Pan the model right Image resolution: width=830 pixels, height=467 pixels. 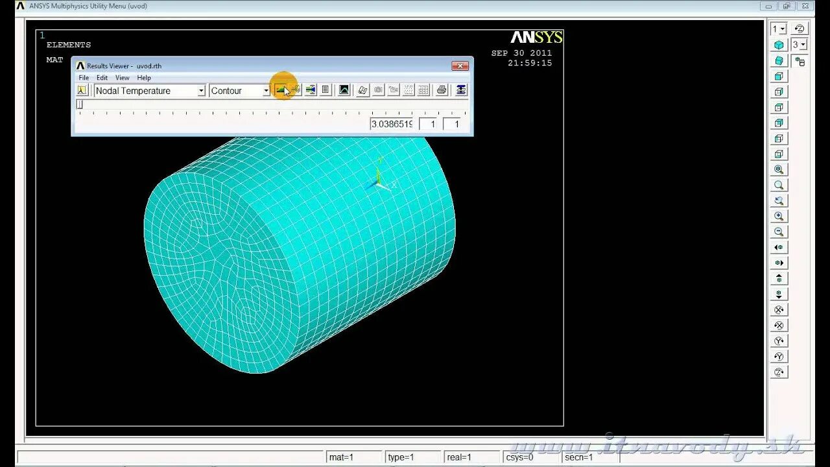coord(779,263)
